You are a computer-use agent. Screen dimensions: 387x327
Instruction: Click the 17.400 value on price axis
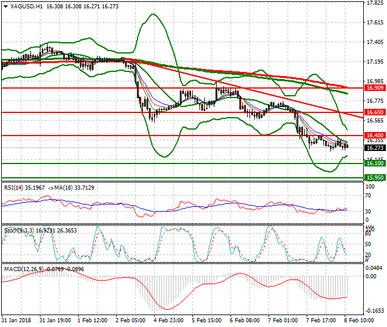click(x=374, y=42)
